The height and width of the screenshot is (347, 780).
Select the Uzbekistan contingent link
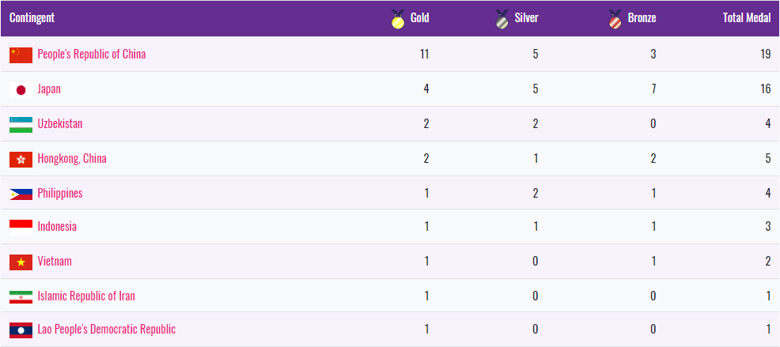[x=60, y=124]
